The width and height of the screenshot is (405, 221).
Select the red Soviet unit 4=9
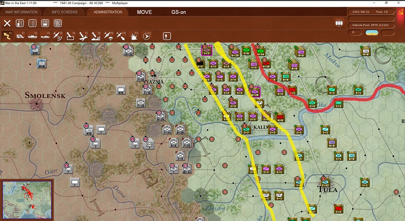click(280, 117)
